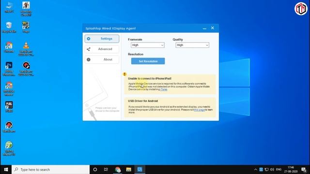This screenshot has width=310, height=174.
Task: Select the Typing Master desktop shortcut
Action: point(9,148)
